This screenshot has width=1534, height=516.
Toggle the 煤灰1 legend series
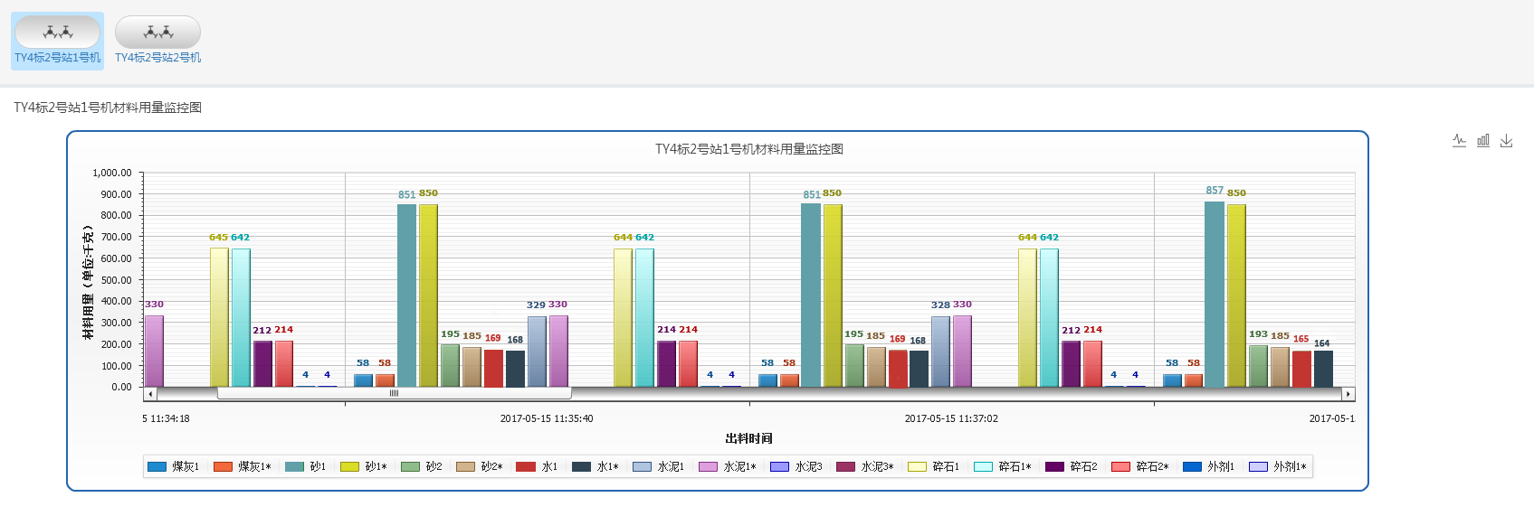click(x=174, y=466)
